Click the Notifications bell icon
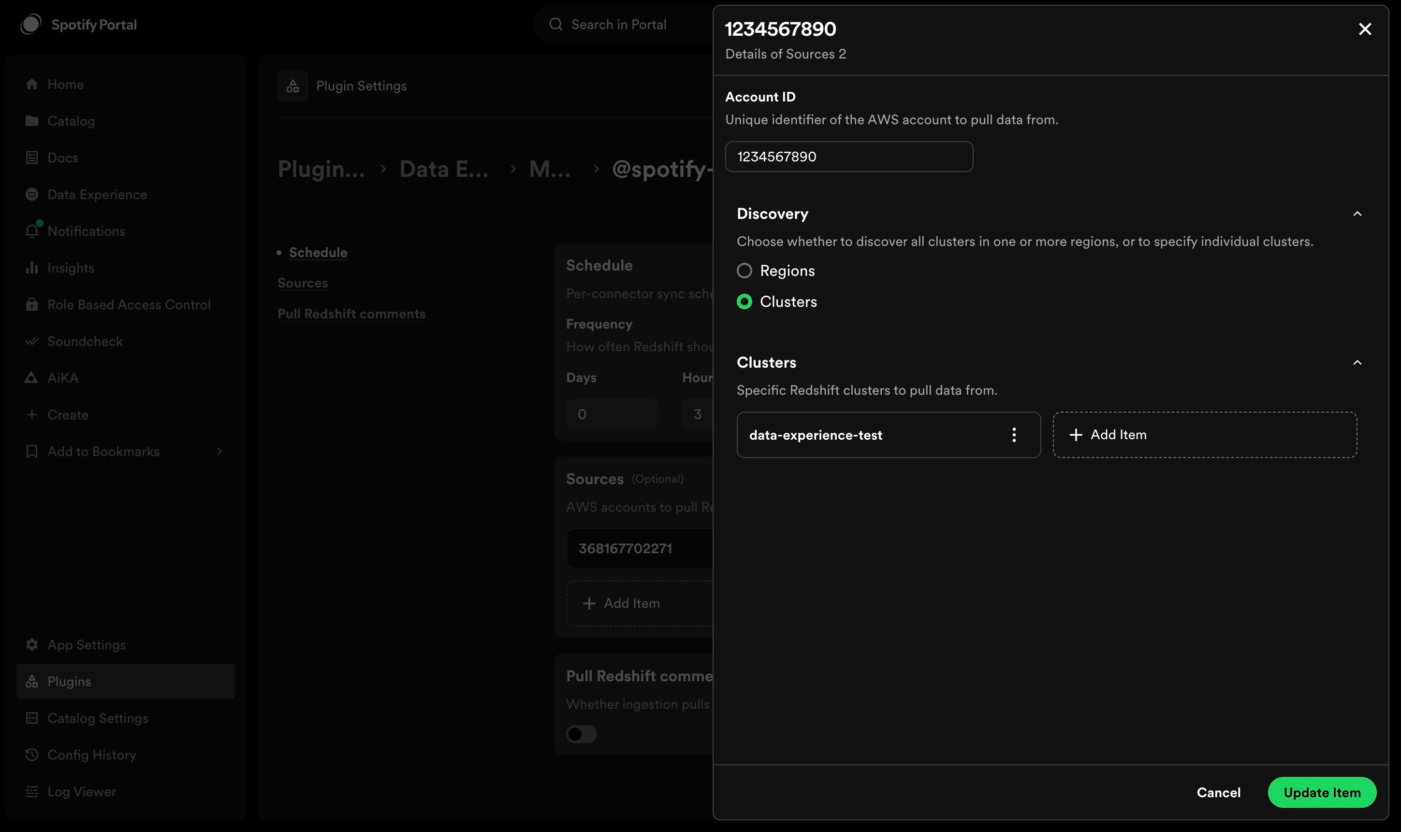The height and width of the screenshot is (832, 1401). [32, 231]
